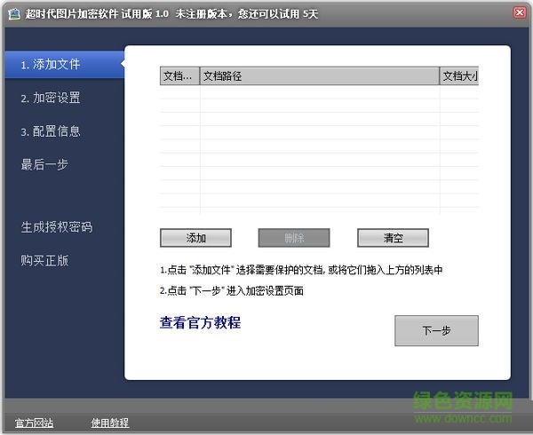
Task: Click the app icon in title bar
Action: pyautogui.click(x=13, y=13)
